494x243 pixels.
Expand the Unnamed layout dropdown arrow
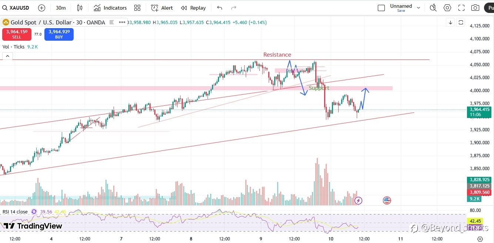[x=419, y=8]
